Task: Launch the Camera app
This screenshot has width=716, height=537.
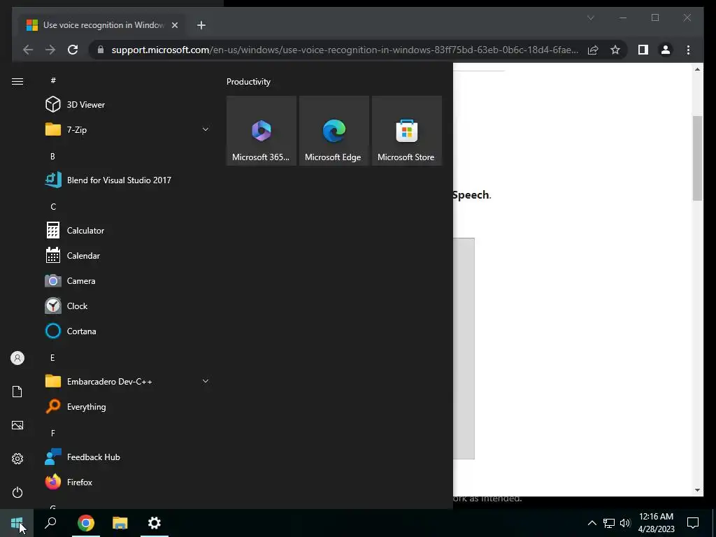Action: click(128, 281)
